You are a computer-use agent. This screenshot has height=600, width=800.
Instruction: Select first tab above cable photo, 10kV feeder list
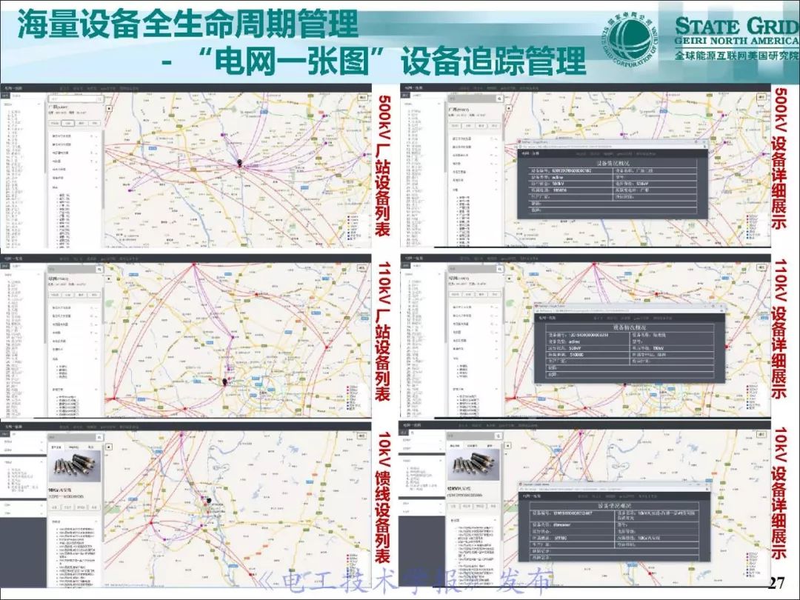tap(56, 447)
